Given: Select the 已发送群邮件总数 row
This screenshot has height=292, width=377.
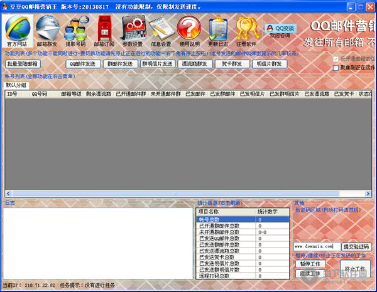Looking at the screenshot, I should click(x=243, y=244).
